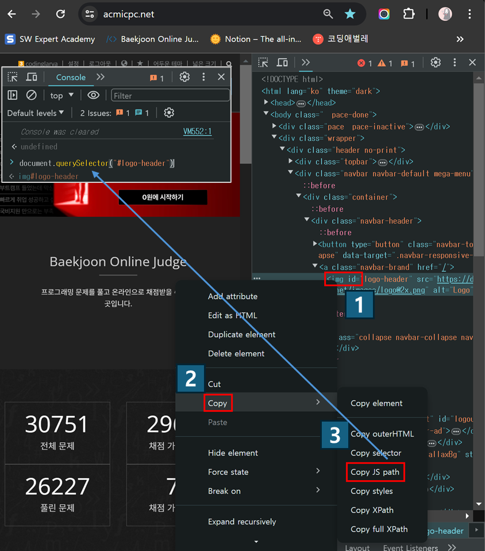This screenshot has width=485, height=551.
Task: Open the Copy submenu
Action: pyautogui.click(x=256, y=403)
